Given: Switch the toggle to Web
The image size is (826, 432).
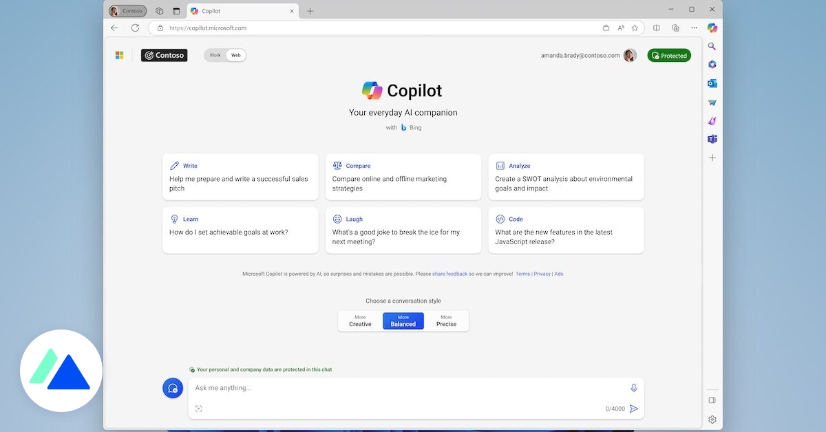Looking at the screenshot, I should click(x=236, y=55).
